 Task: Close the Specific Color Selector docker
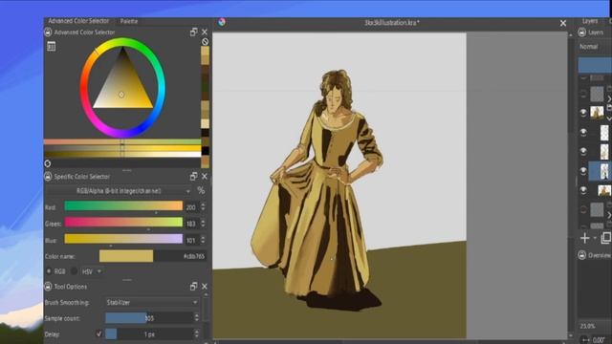tap(205, 176)
